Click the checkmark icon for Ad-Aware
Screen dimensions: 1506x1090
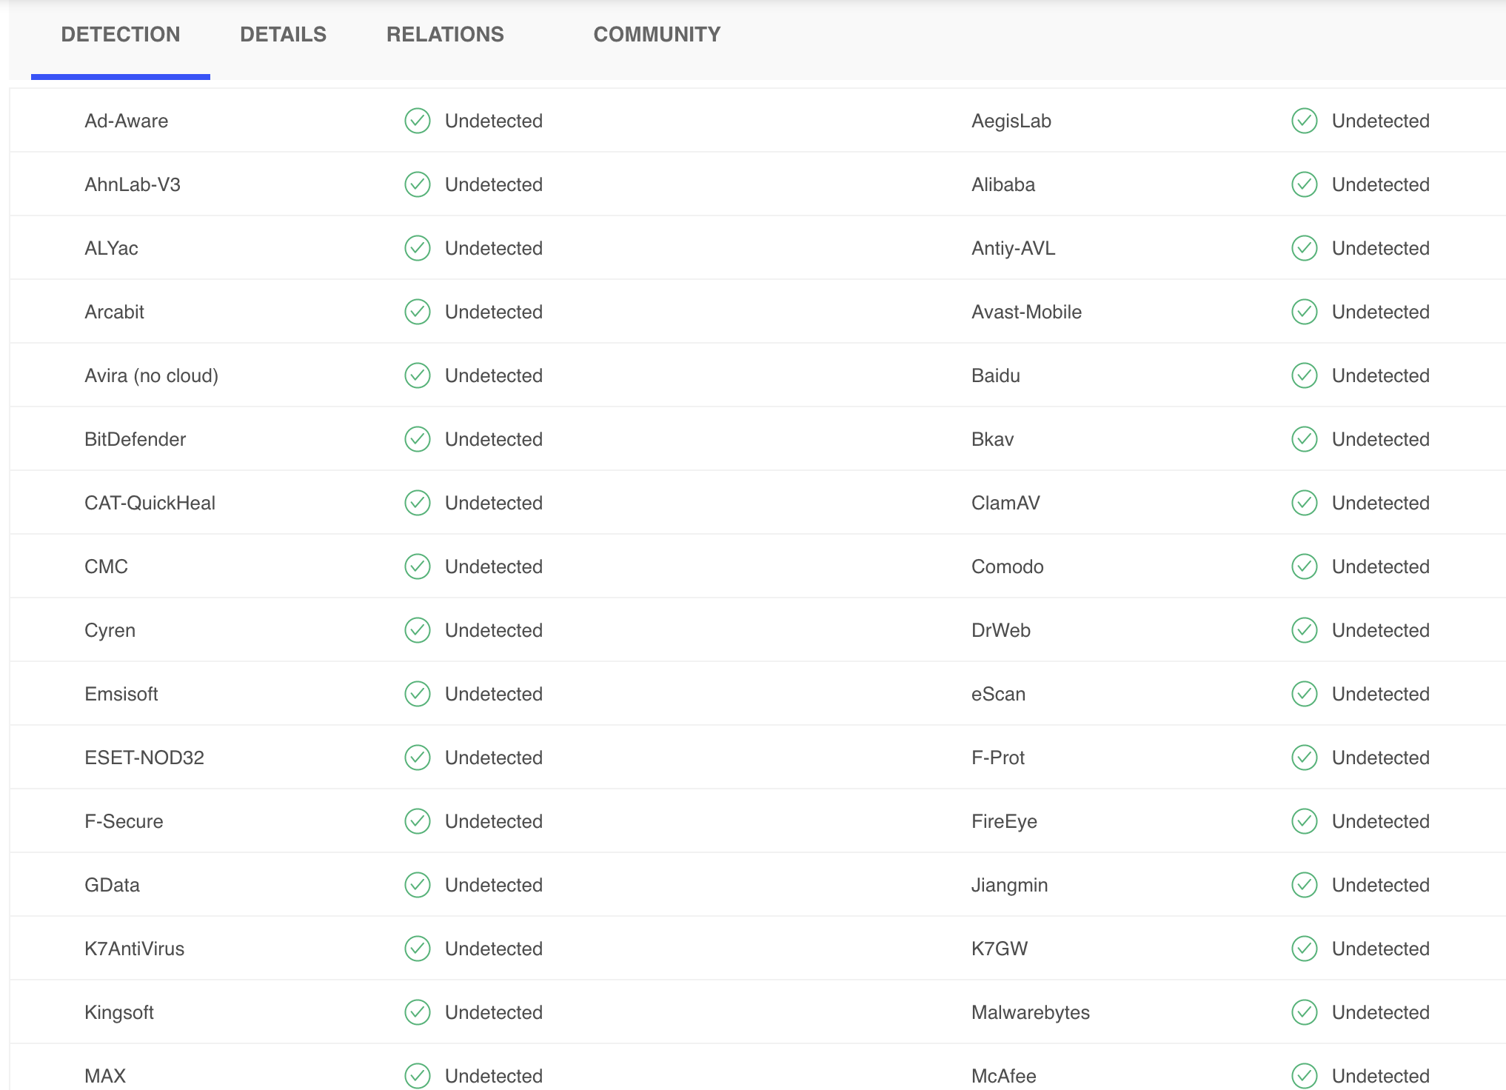pos(418,121)
